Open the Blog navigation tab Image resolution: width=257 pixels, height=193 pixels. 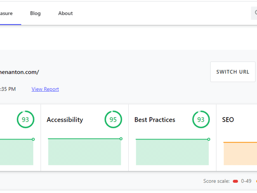pos(35,13)
